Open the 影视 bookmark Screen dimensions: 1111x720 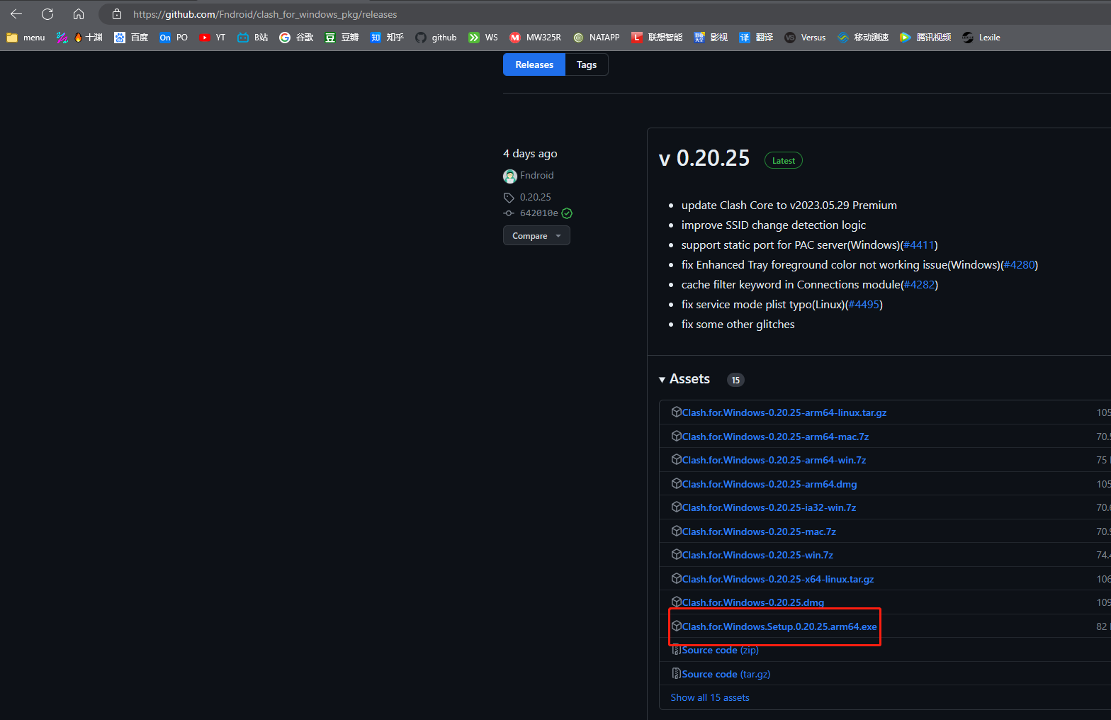[x=711, y=38]
